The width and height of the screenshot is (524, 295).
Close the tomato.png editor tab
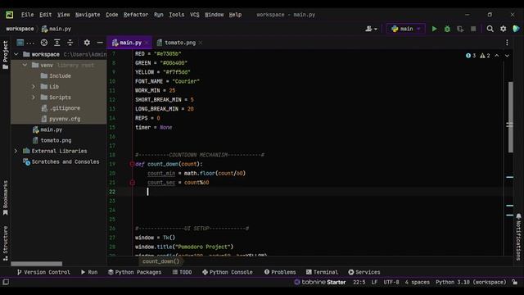201,43
